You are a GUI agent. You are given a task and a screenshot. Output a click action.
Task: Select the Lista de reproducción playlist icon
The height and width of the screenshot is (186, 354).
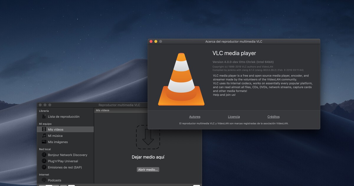(x=44, y=117)
